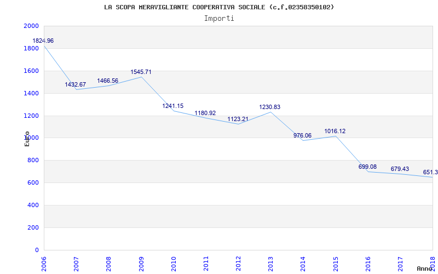The height and width of the screenshot is (274, 438).
Task: Select data label 1230.83
Action: pyautogui.click(x=269, y=107)
